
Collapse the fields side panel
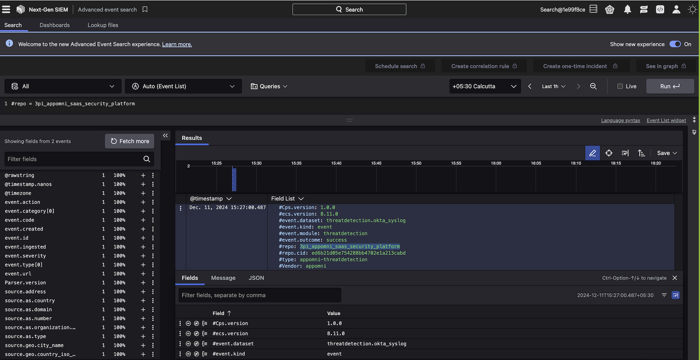[166, 136]
